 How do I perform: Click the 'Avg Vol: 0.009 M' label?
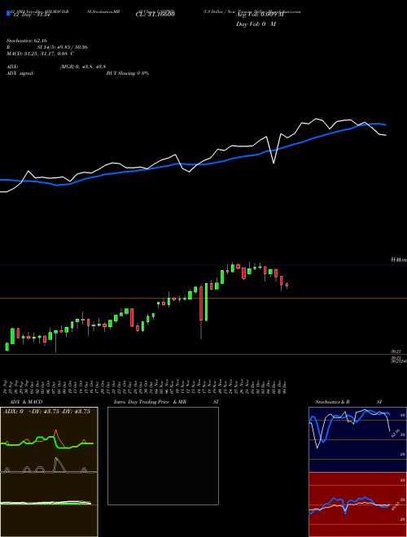(x=260, y=15)
